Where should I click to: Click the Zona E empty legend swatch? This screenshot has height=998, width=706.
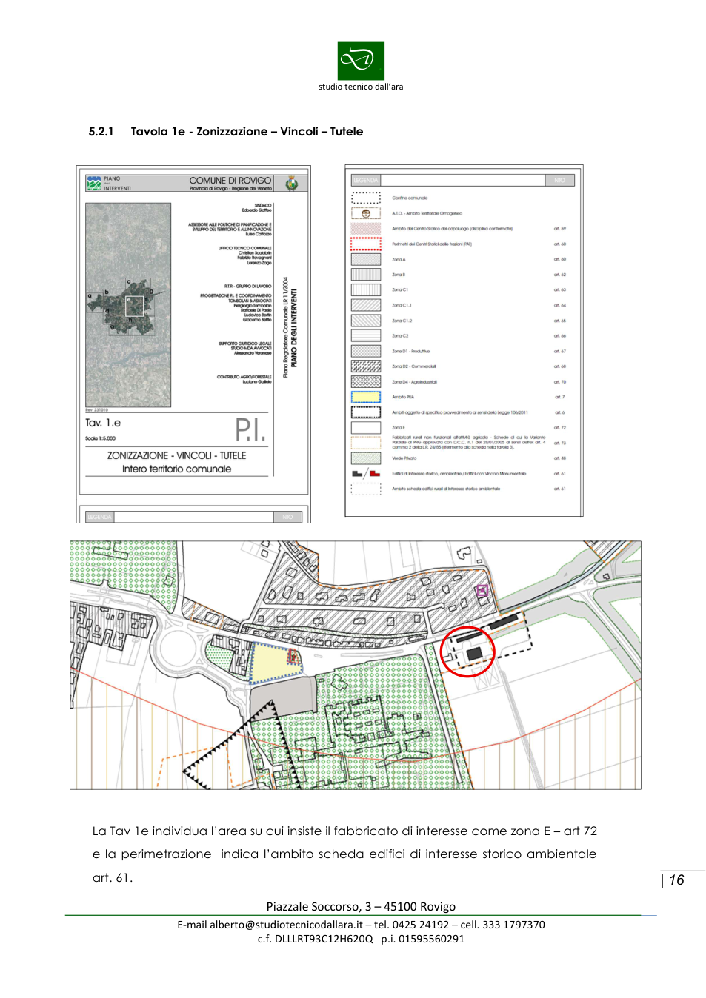(365, 427)
